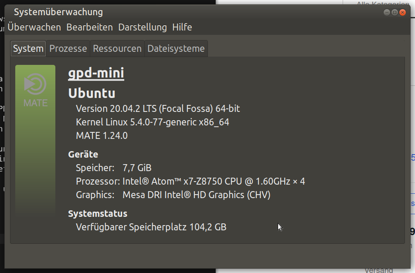The height and width of the screenshot is (273, 415).
Task: Click the Prozessor Intel Atom x7-Z8750 line
Action: click(x=190, y=181)
